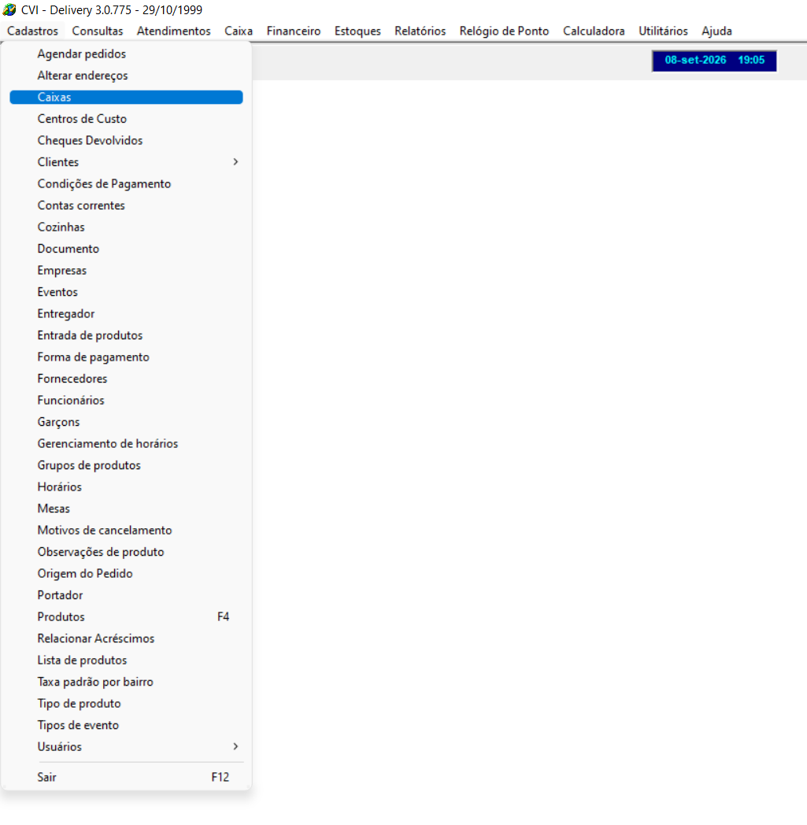This screenshot has width=807, height=825.
Task: Open the Consultas menu
Action: pyautogui.click(x=98, y=31)
